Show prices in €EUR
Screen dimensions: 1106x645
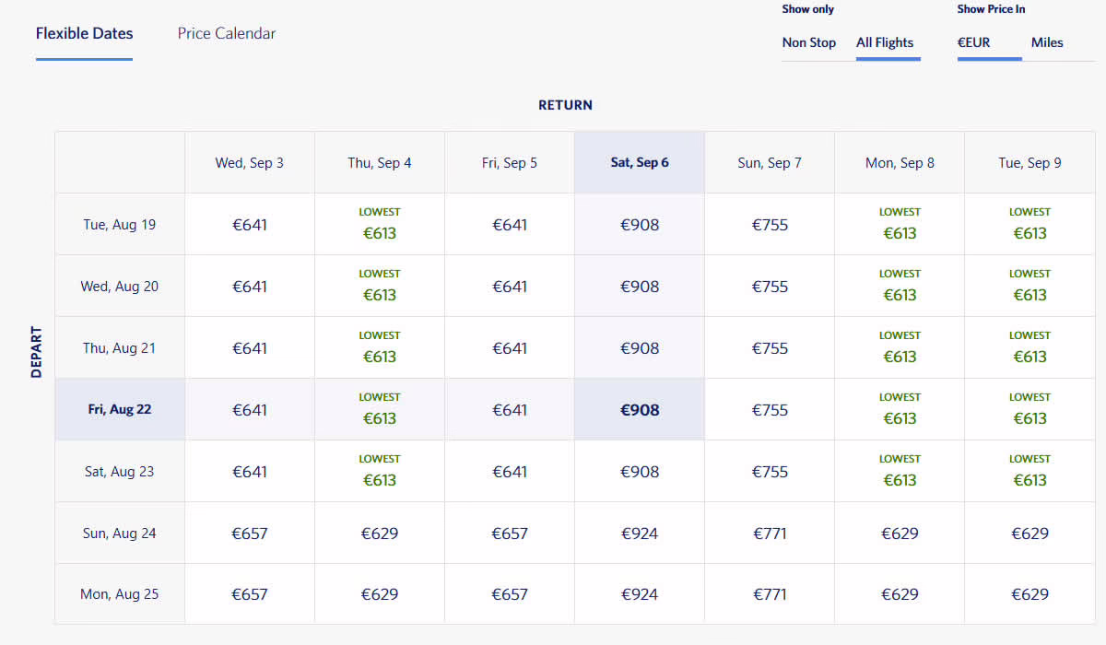click(x=973, y=42)
